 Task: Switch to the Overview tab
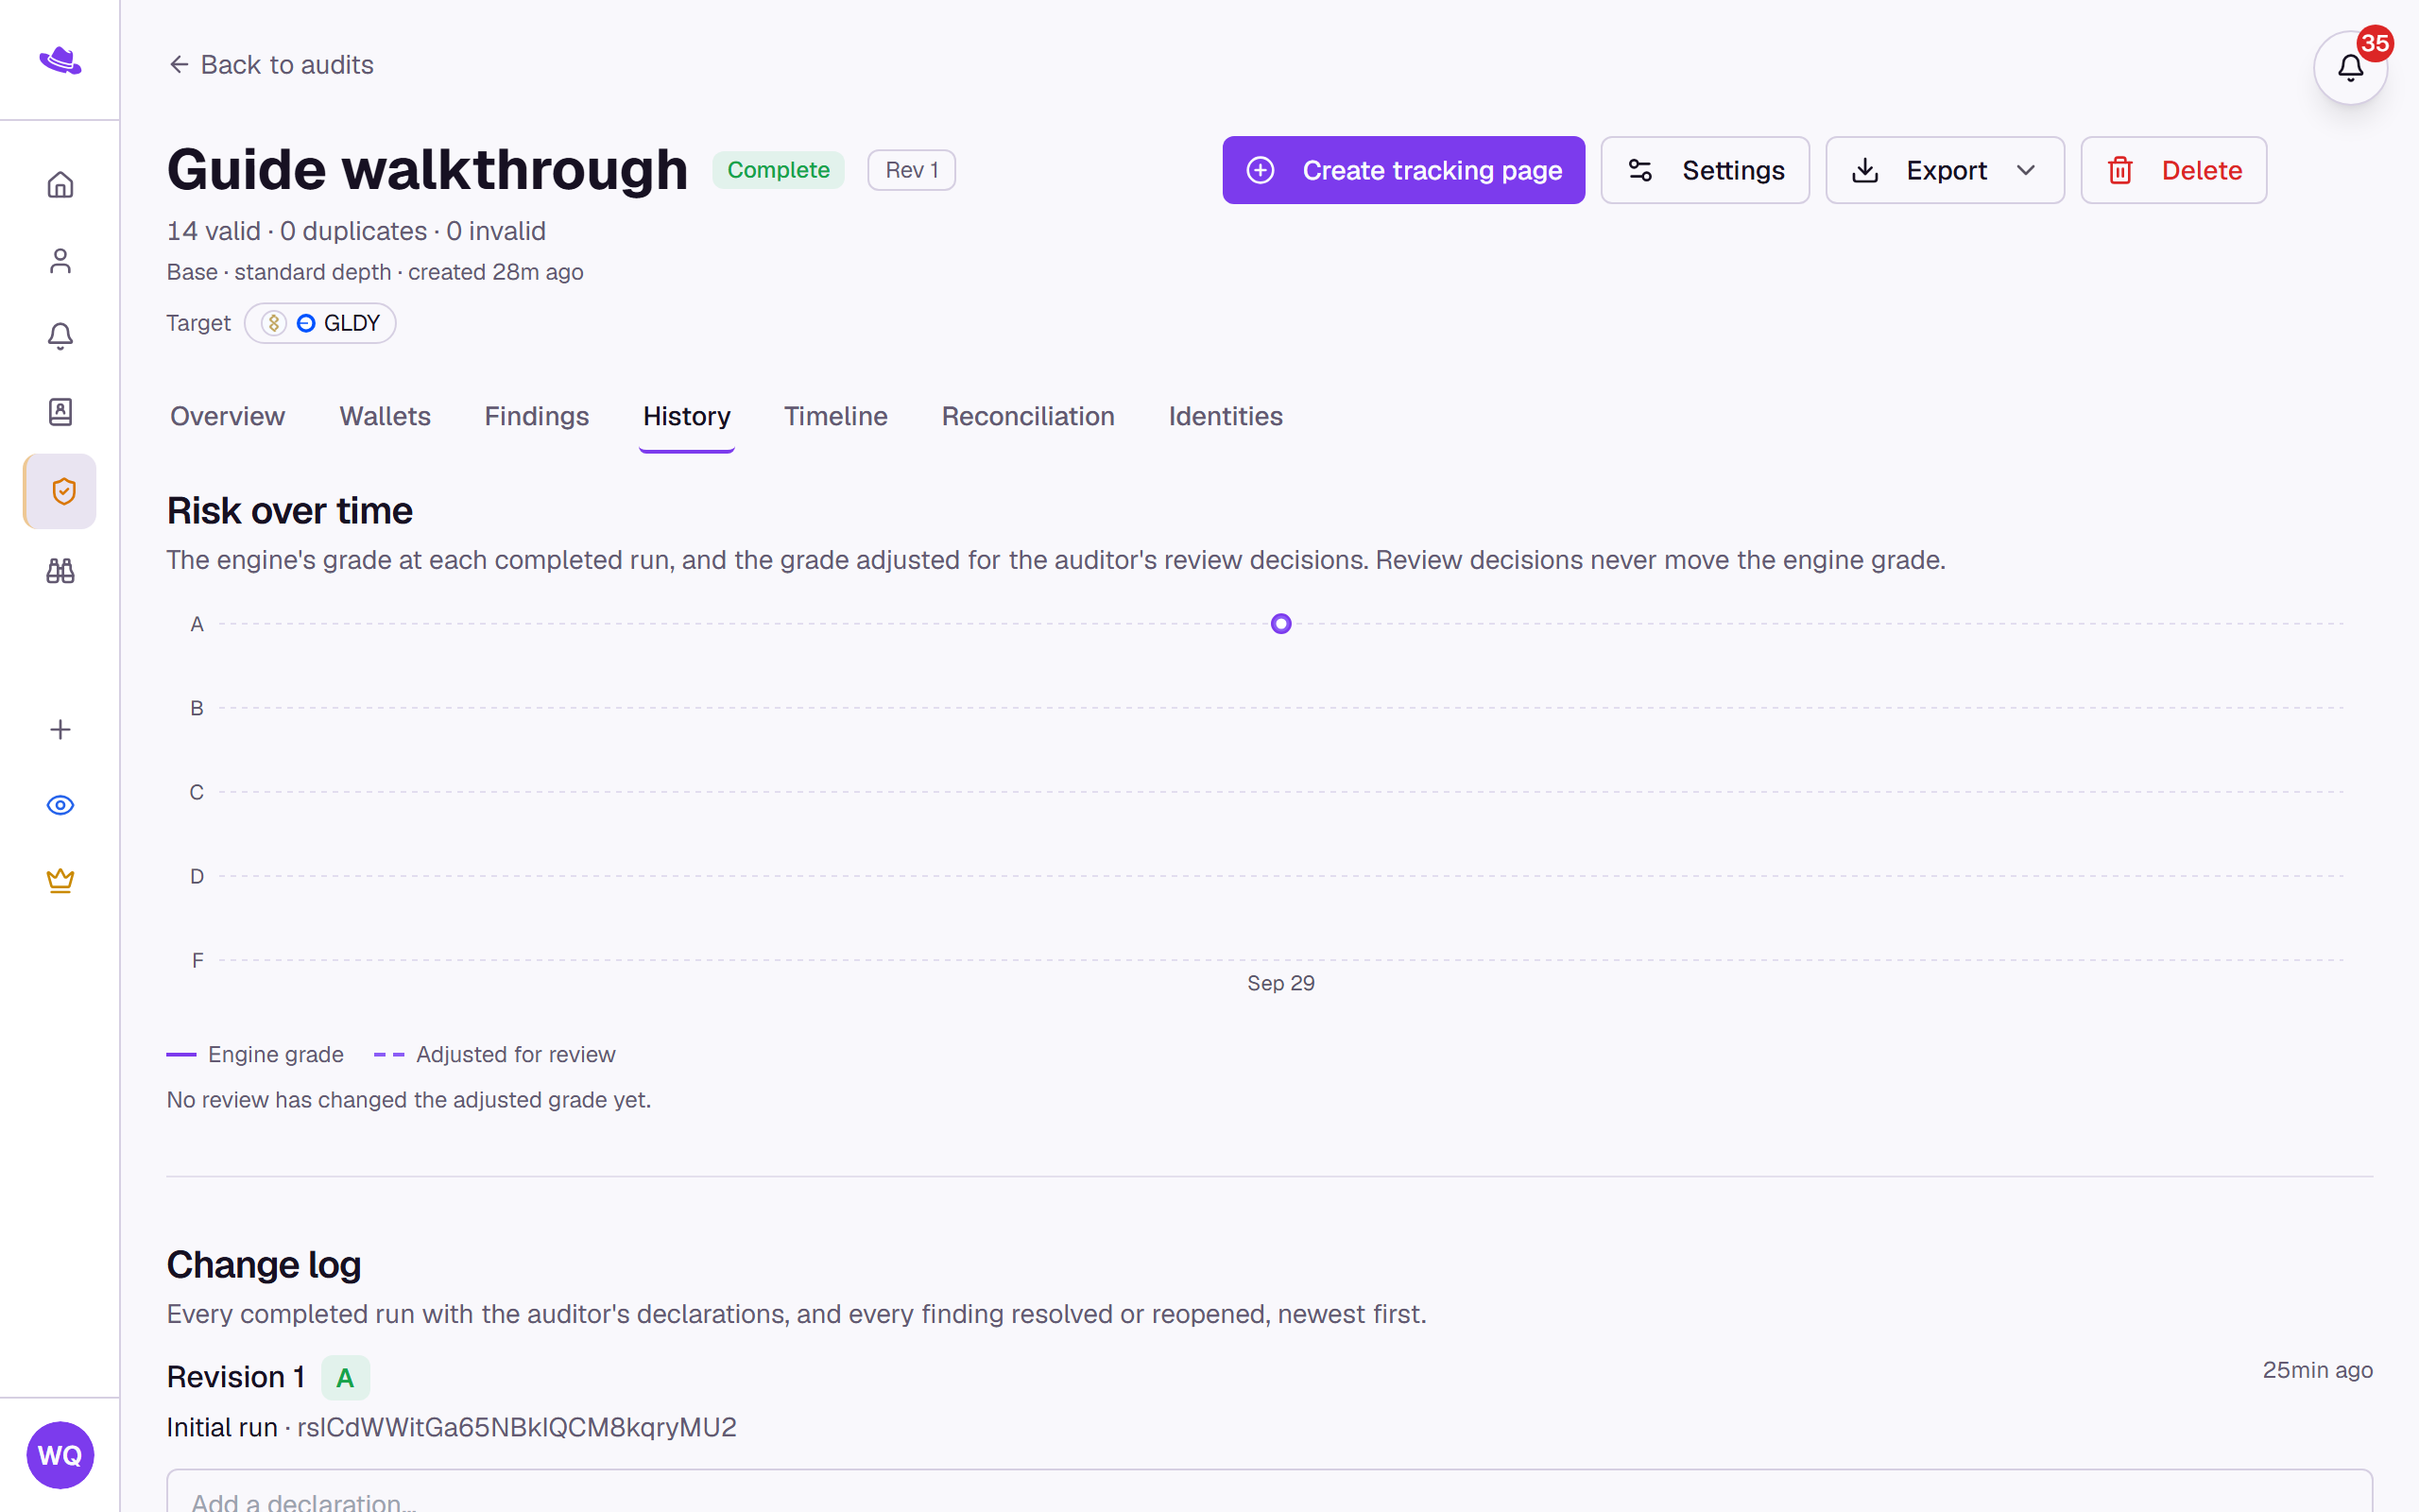tap(228, 416)
